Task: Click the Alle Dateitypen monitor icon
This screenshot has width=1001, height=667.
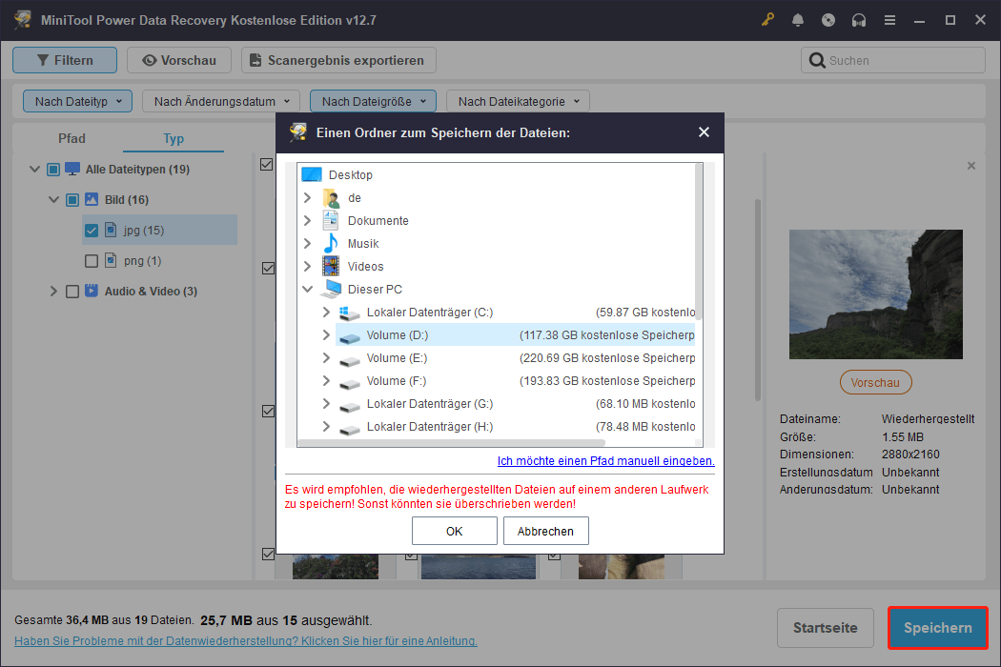Action: tap(72, 169)
